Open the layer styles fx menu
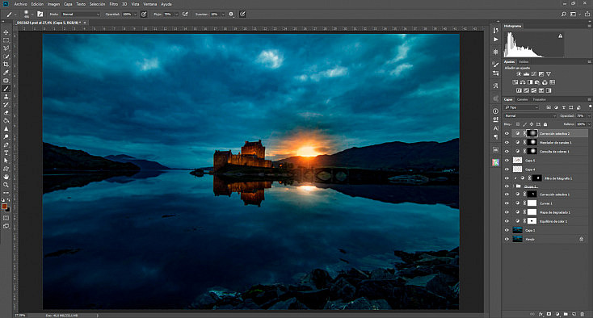The image size is (593, 318). (540, 314)
